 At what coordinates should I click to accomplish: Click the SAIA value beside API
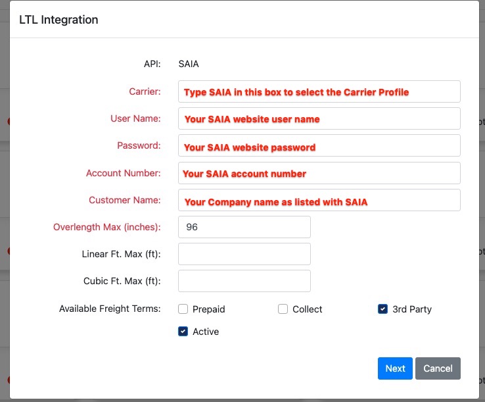tap(189, 64)
